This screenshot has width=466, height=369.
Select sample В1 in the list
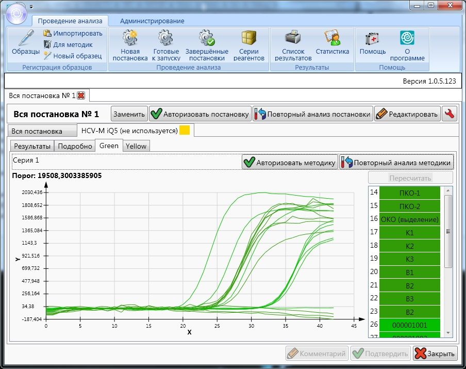[x=409, y=272]
